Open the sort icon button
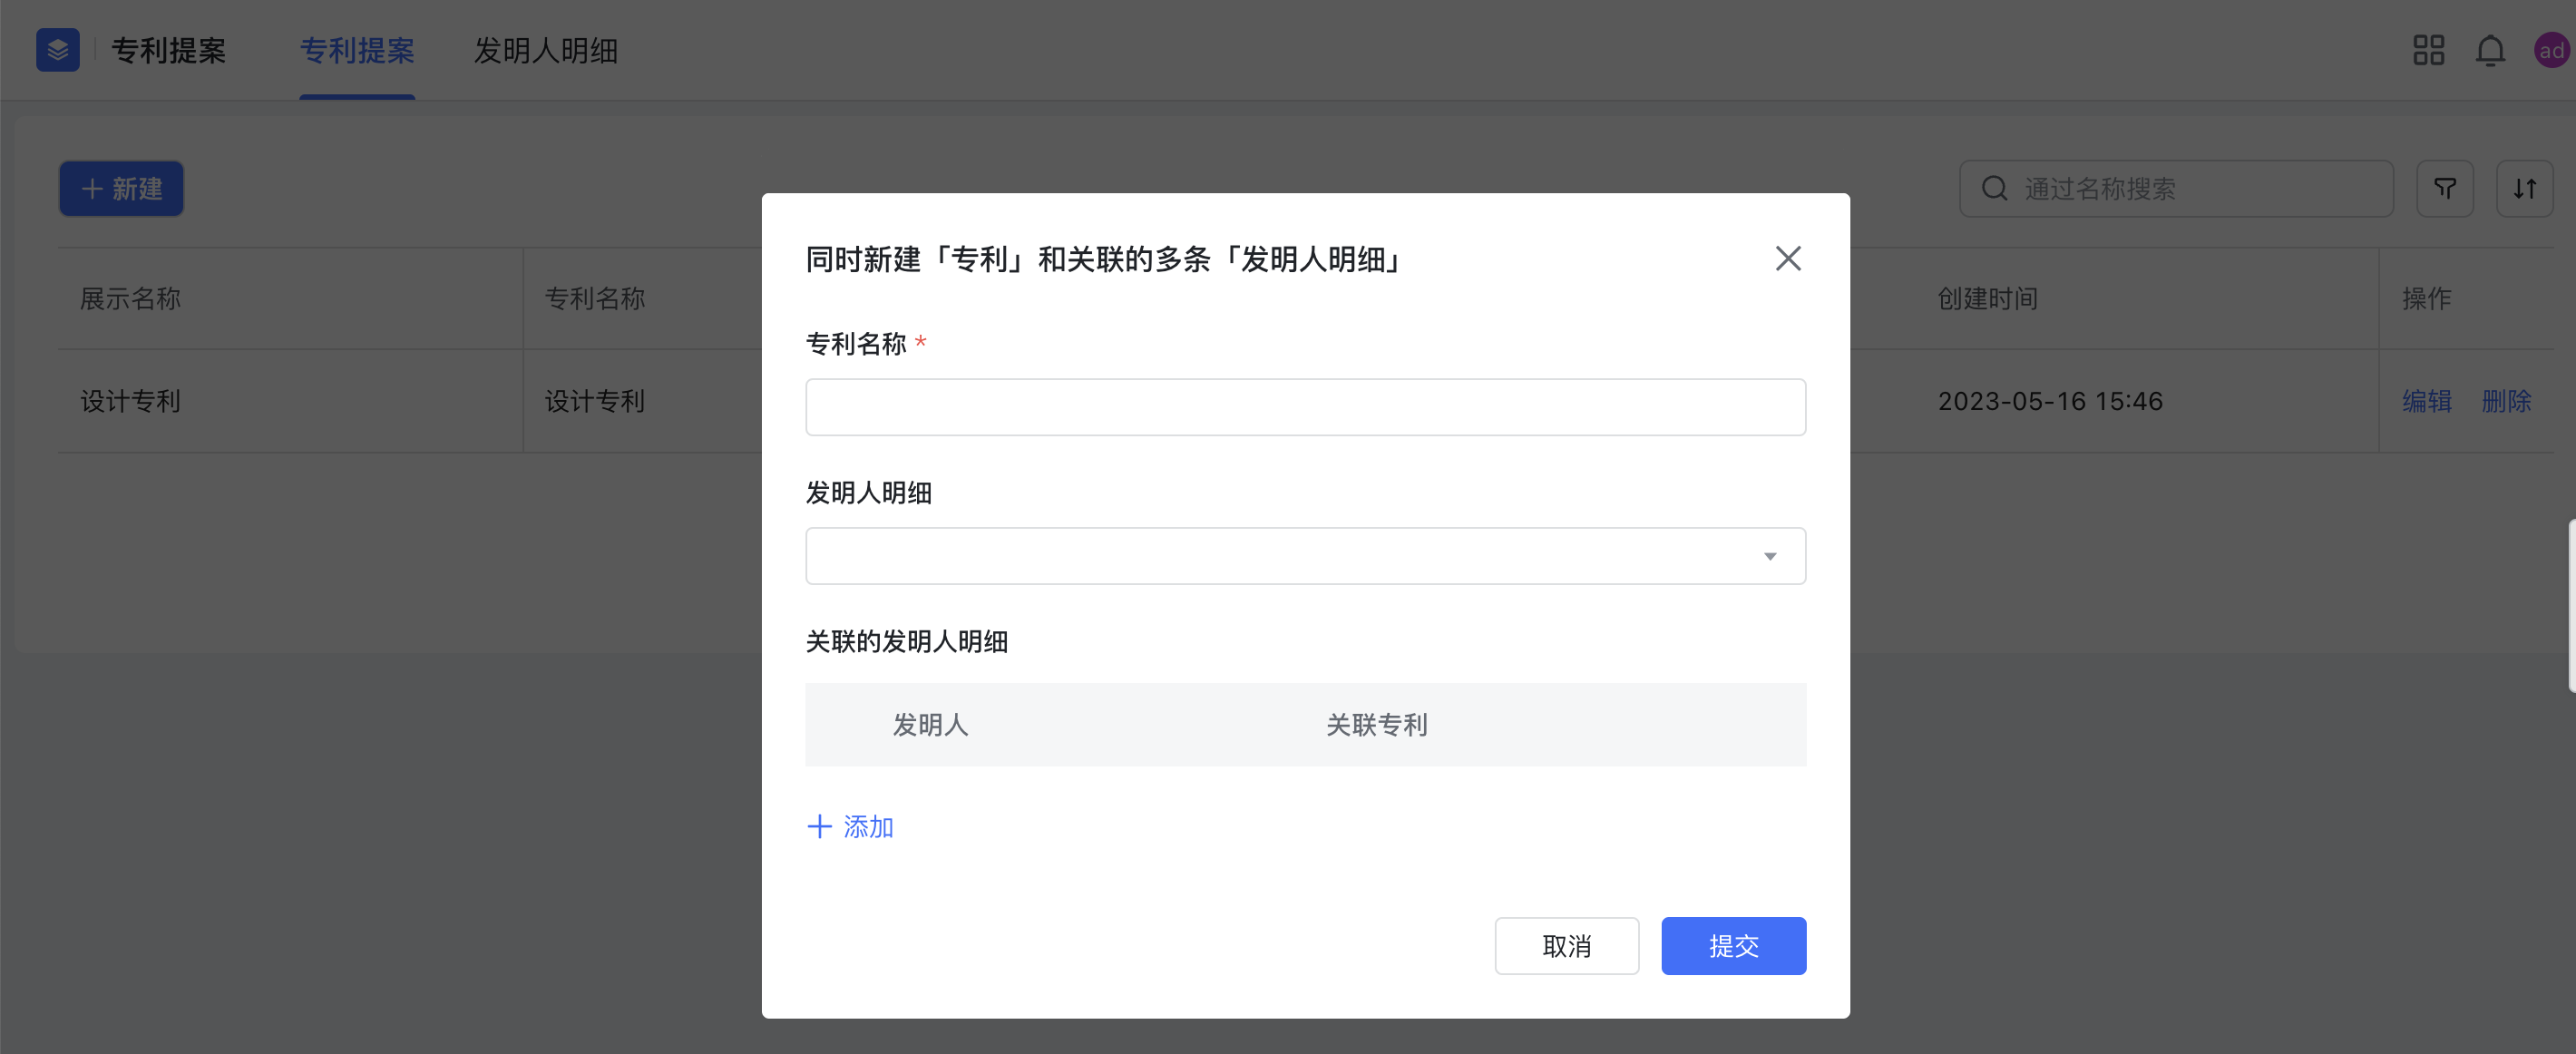The width and height of the screenshot is (2576, 1054). click(2525, 188)
